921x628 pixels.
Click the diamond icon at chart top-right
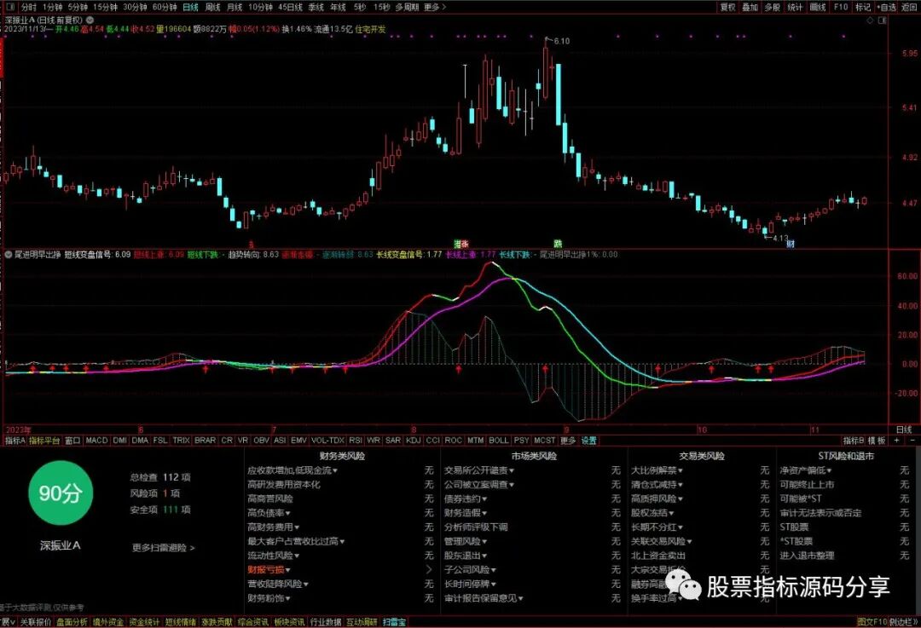point(870,20)
